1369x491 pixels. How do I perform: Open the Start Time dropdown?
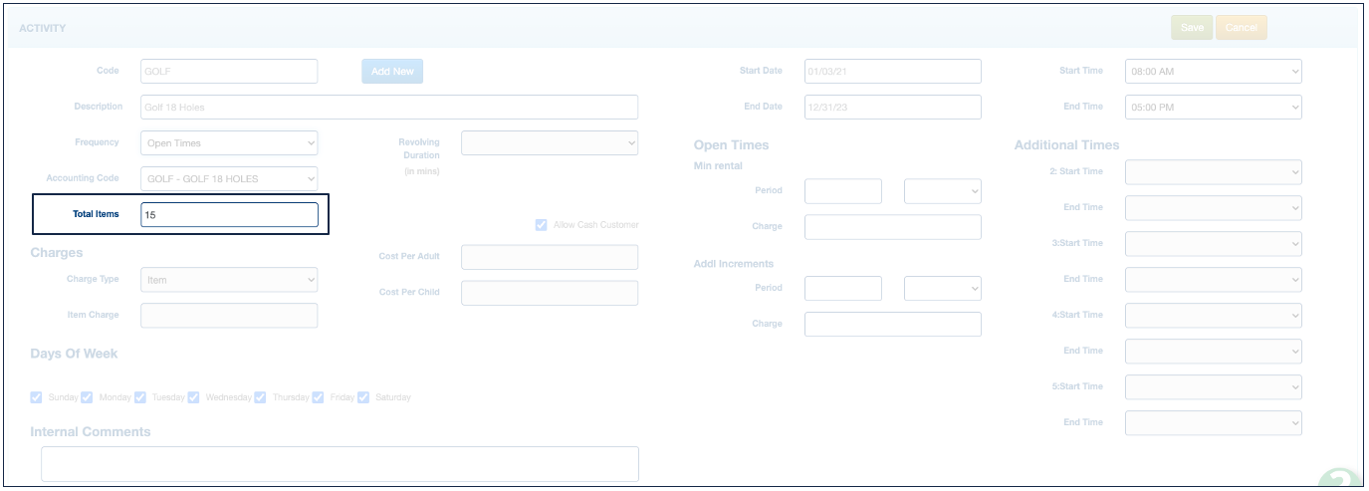1213,72
